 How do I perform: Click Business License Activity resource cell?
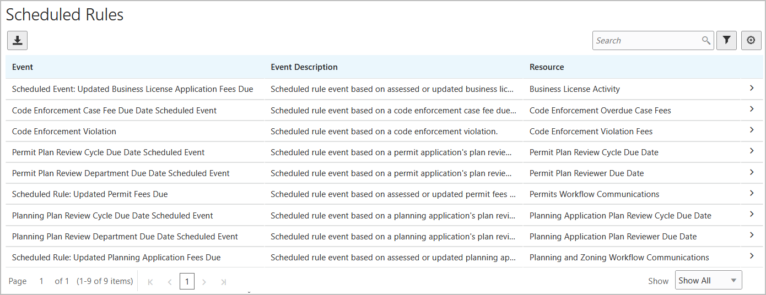point(575,89)
